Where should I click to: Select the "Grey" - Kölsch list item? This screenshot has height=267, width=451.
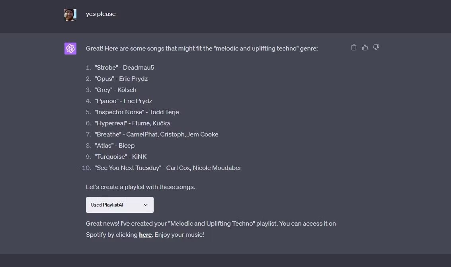coord(115,90)
